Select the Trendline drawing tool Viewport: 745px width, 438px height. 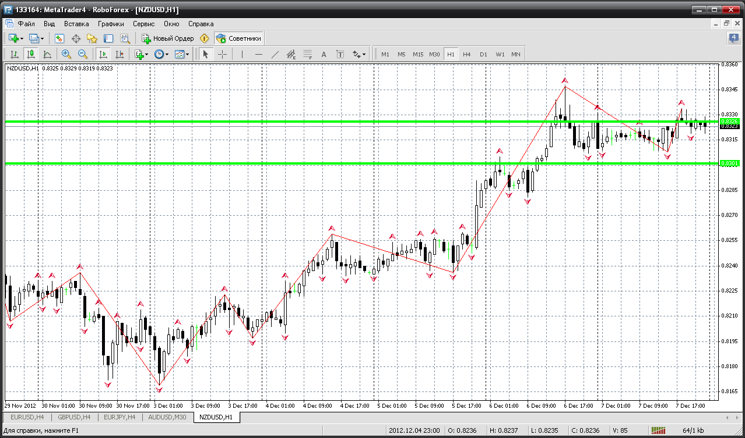[275, 54]
